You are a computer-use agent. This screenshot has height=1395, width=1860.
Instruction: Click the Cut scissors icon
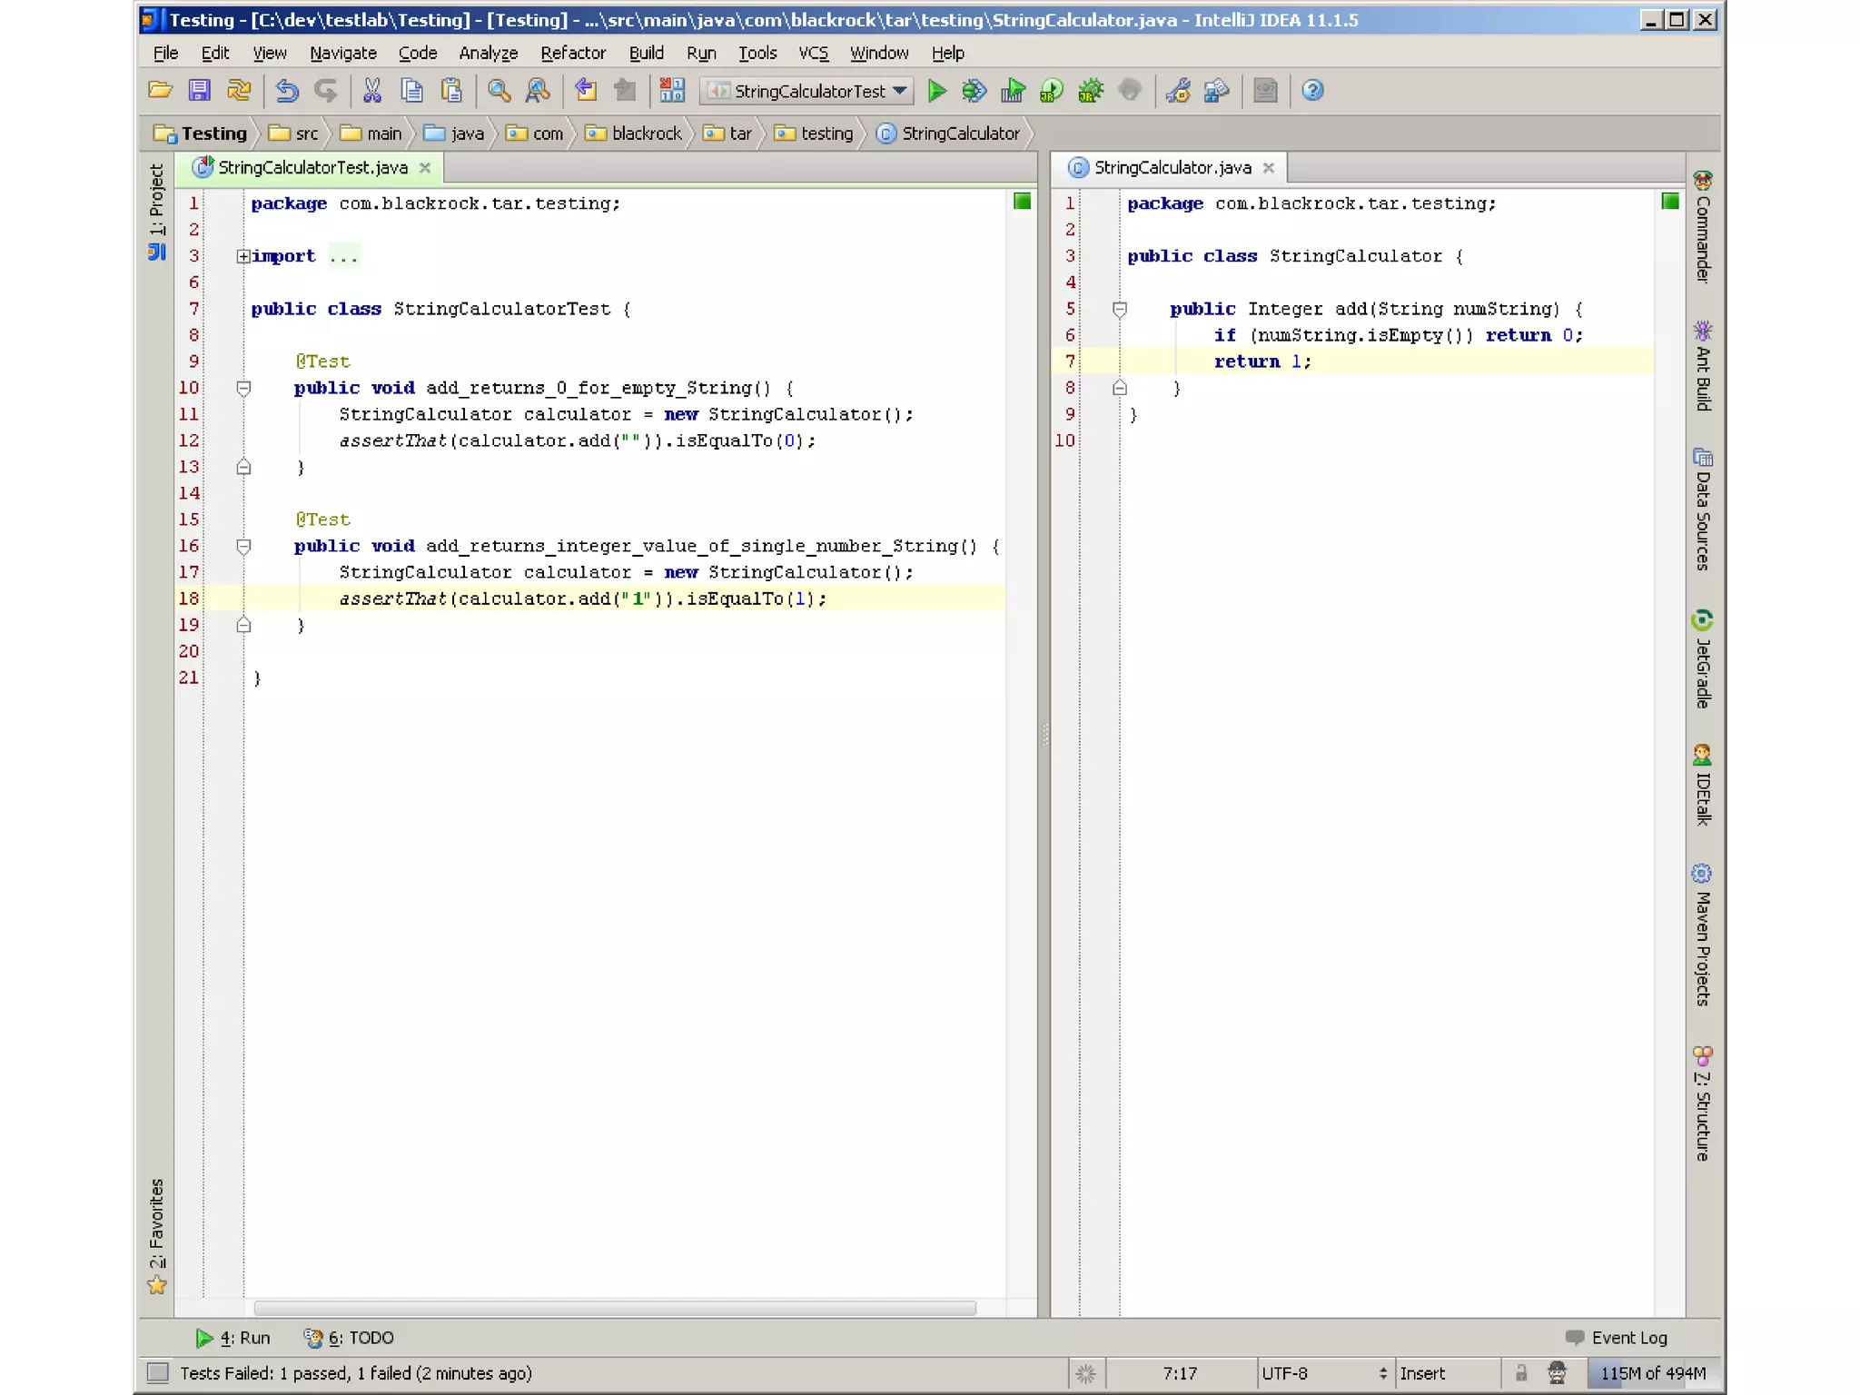point(371,91)
